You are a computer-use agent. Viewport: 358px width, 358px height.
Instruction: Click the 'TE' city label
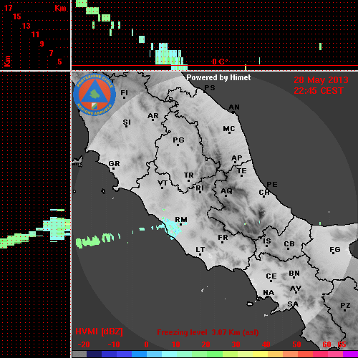pos(242,171)
